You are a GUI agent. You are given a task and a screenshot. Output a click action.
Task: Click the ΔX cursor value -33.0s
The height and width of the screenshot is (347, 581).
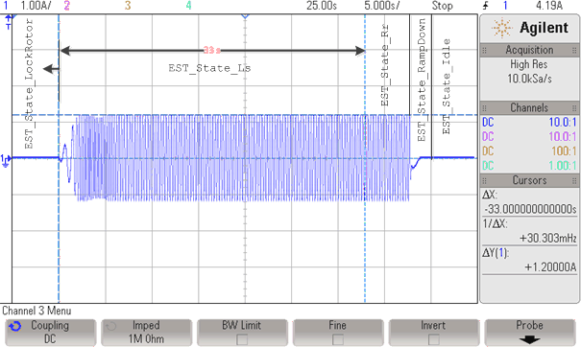coord(530,209)
